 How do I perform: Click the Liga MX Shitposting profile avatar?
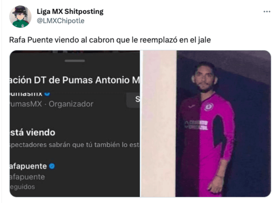(20, 16)
